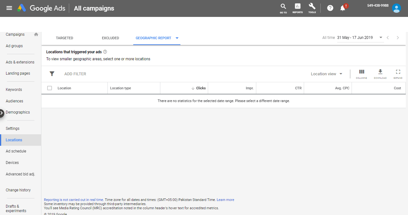Open the date range dropdown
Screen dimensions: 408x215
[x=381, y=38]
